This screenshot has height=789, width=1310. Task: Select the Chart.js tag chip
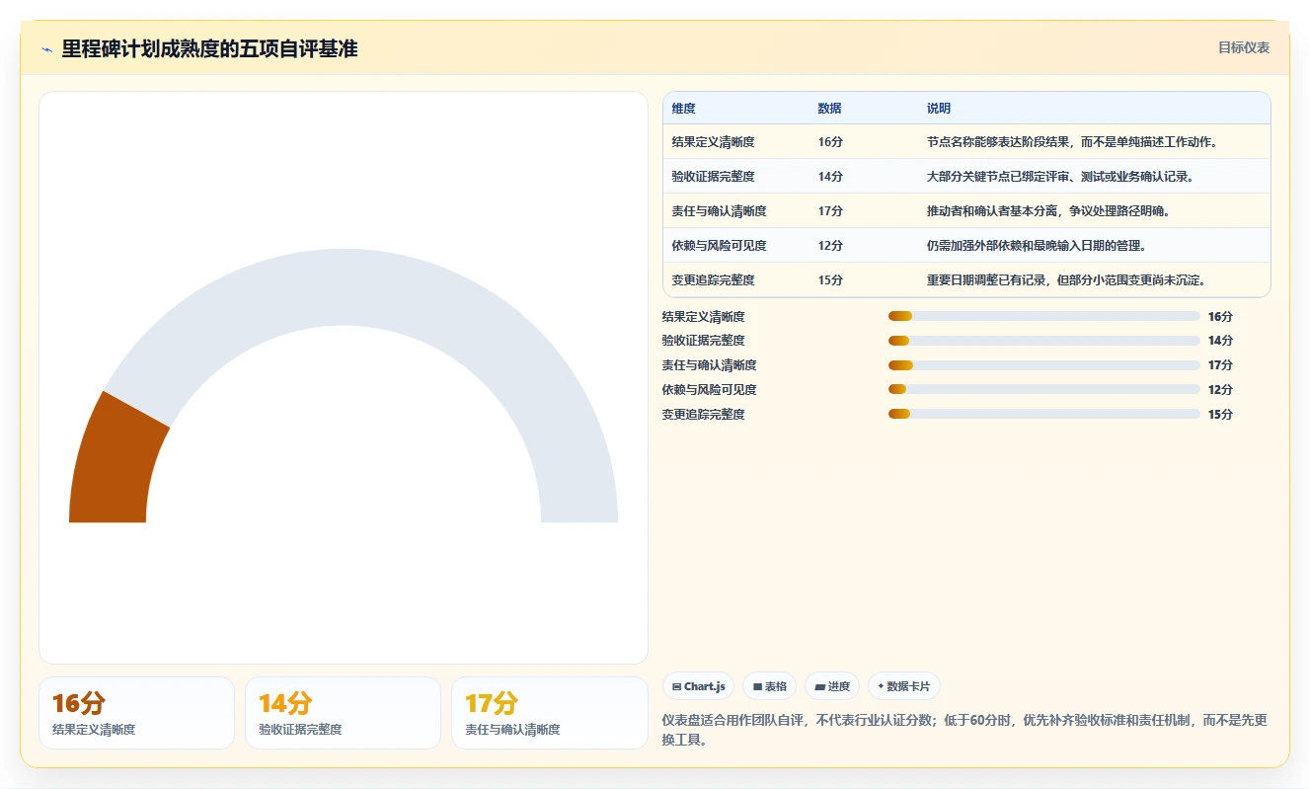pyautogui.click(x=698, y=686)
